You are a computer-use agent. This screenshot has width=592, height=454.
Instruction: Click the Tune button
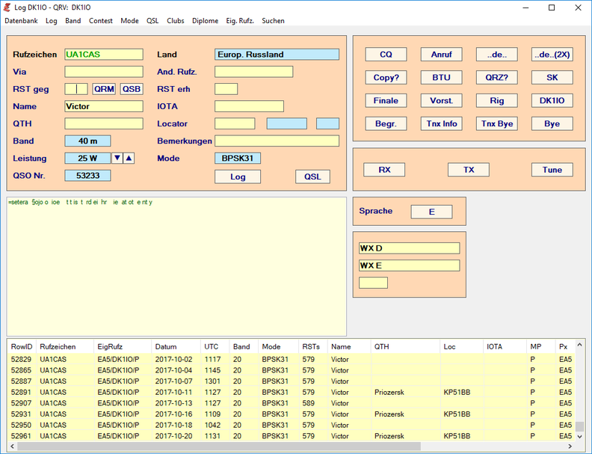[x=552, y=170]
